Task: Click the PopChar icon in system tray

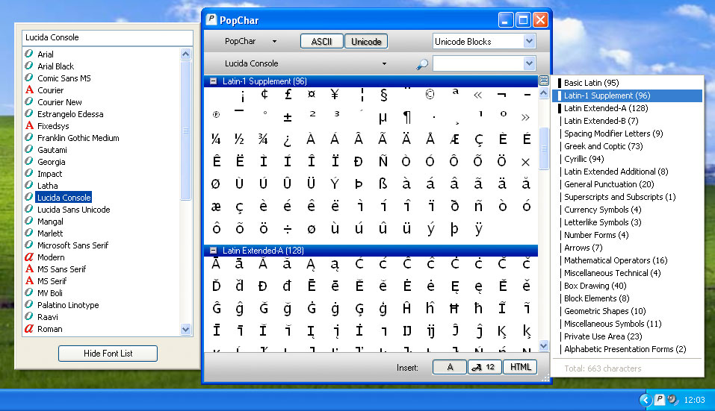Action: click(660, 400)
